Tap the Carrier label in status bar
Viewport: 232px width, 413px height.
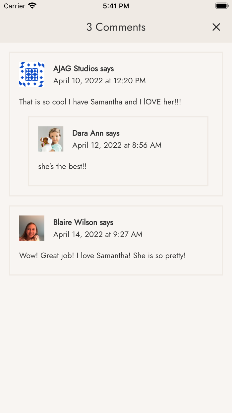15,6
